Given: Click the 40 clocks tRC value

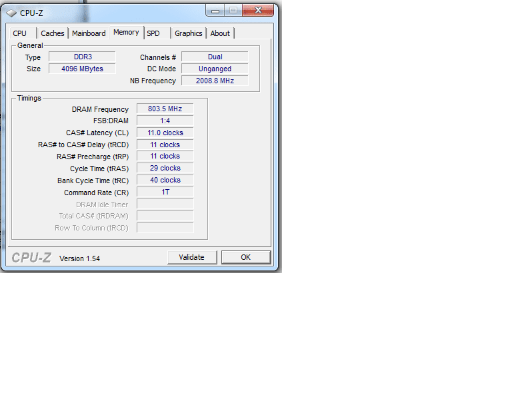Looking at the screenshot, I should [165, 180].
